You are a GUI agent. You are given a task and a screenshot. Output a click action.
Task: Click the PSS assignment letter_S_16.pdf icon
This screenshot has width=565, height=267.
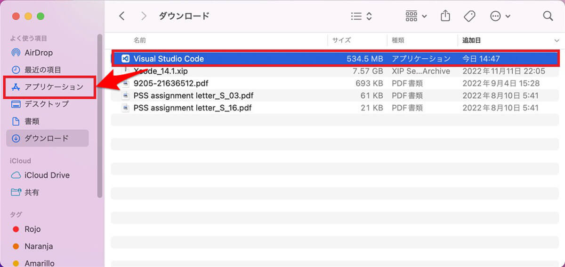tap(125, 108)
